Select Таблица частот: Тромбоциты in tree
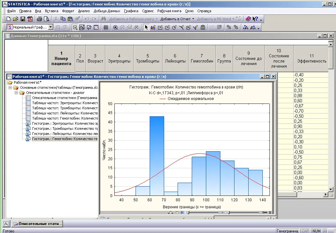This screenshot has height=233, width=336. (65, 108)
